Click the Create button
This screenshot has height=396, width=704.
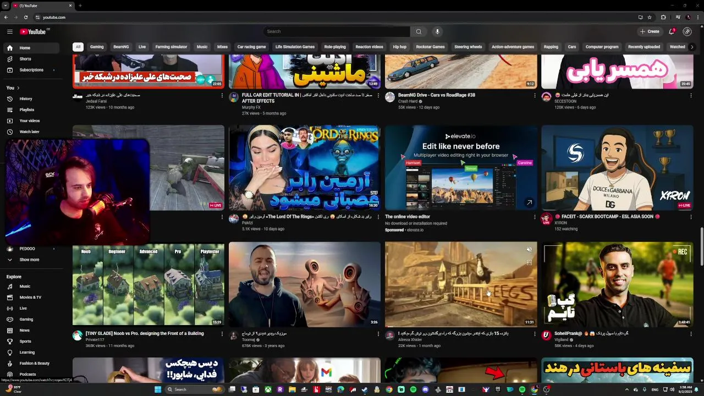[650, 31]
